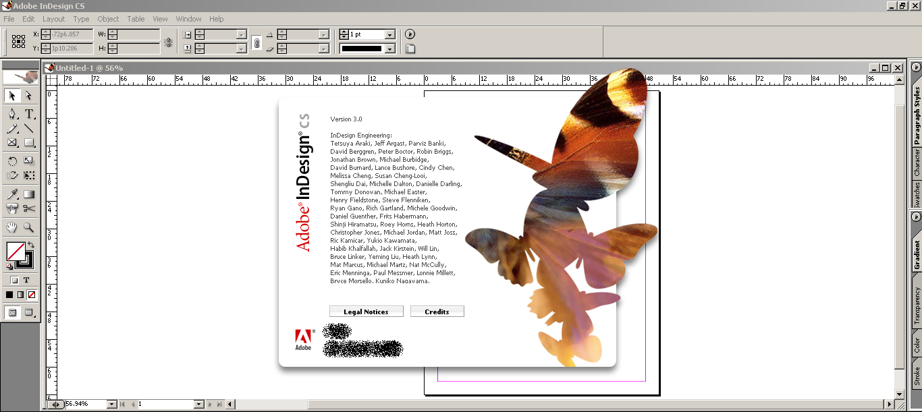This screenshot has height=412, width=922.
Task: Select the Direct Selection tool
Action: coord(29,96)
